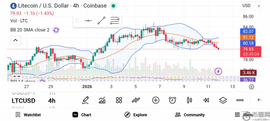Image resolution: width=270 pixels, height=121 pixels.
Task: Open the three-dot more options menu
Action: 240,100
